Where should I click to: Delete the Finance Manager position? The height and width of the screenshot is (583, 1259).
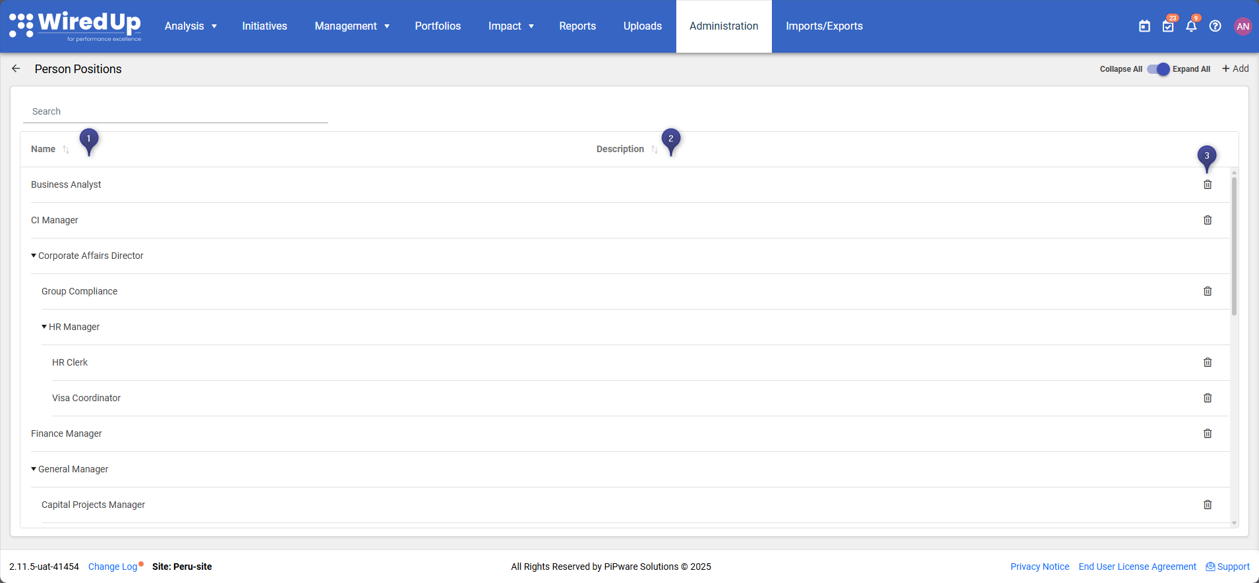tap(1208, 433)
